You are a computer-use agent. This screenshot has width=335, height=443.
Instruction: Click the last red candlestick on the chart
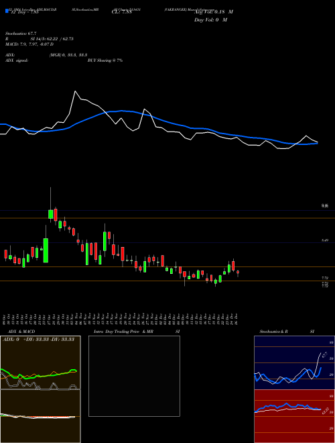click(x=238, y=273)
